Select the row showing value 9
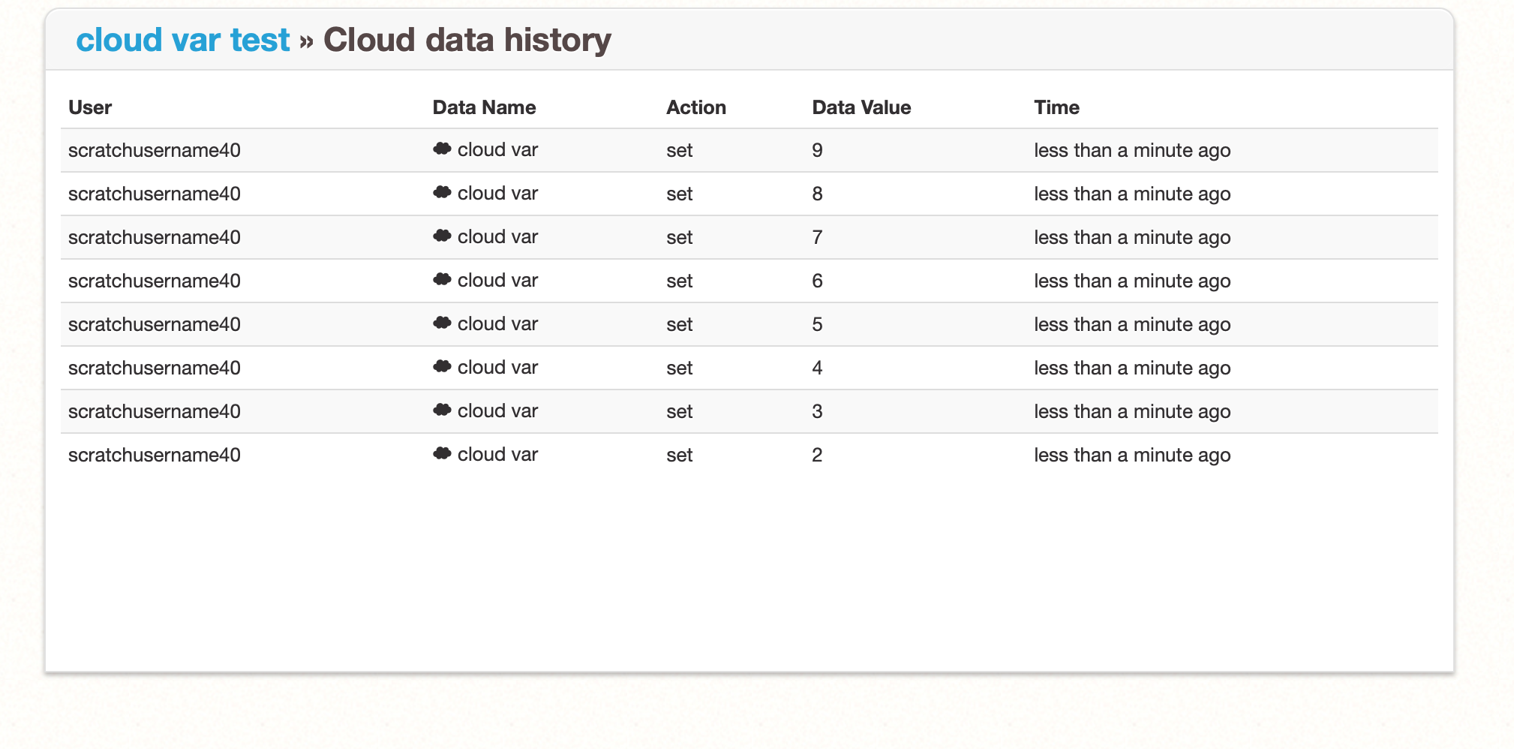Viewport: 1514px width, 749px height. pos(750,150)
